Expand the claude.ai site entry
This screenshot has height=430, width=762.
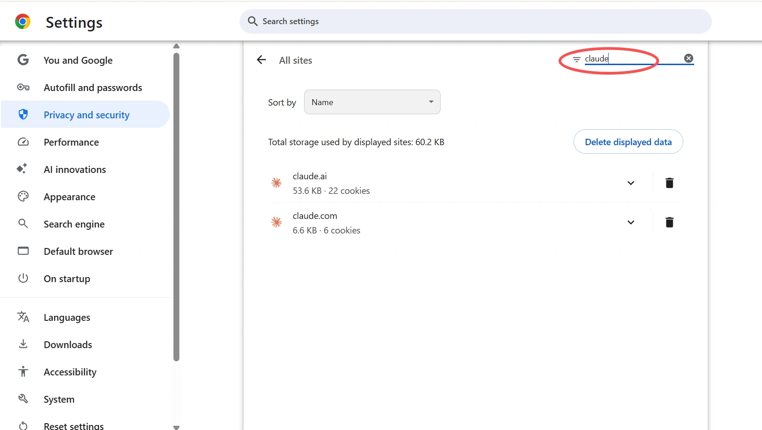(631, 183)
